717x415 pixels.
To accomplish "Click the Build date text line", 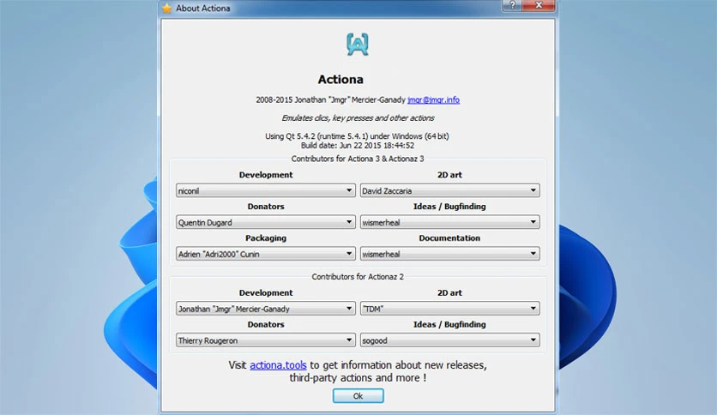I will (358, 146).
